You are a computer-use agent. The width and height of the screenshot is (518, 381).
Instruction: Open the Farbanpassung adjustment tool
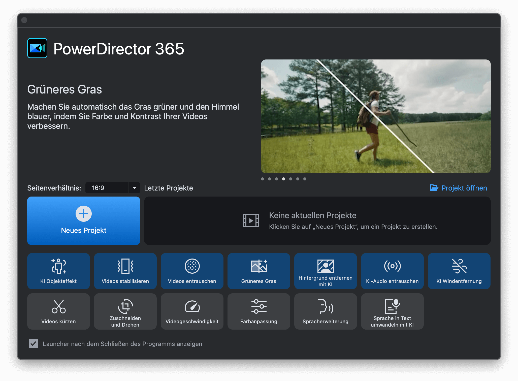click(x=259, y=311)
